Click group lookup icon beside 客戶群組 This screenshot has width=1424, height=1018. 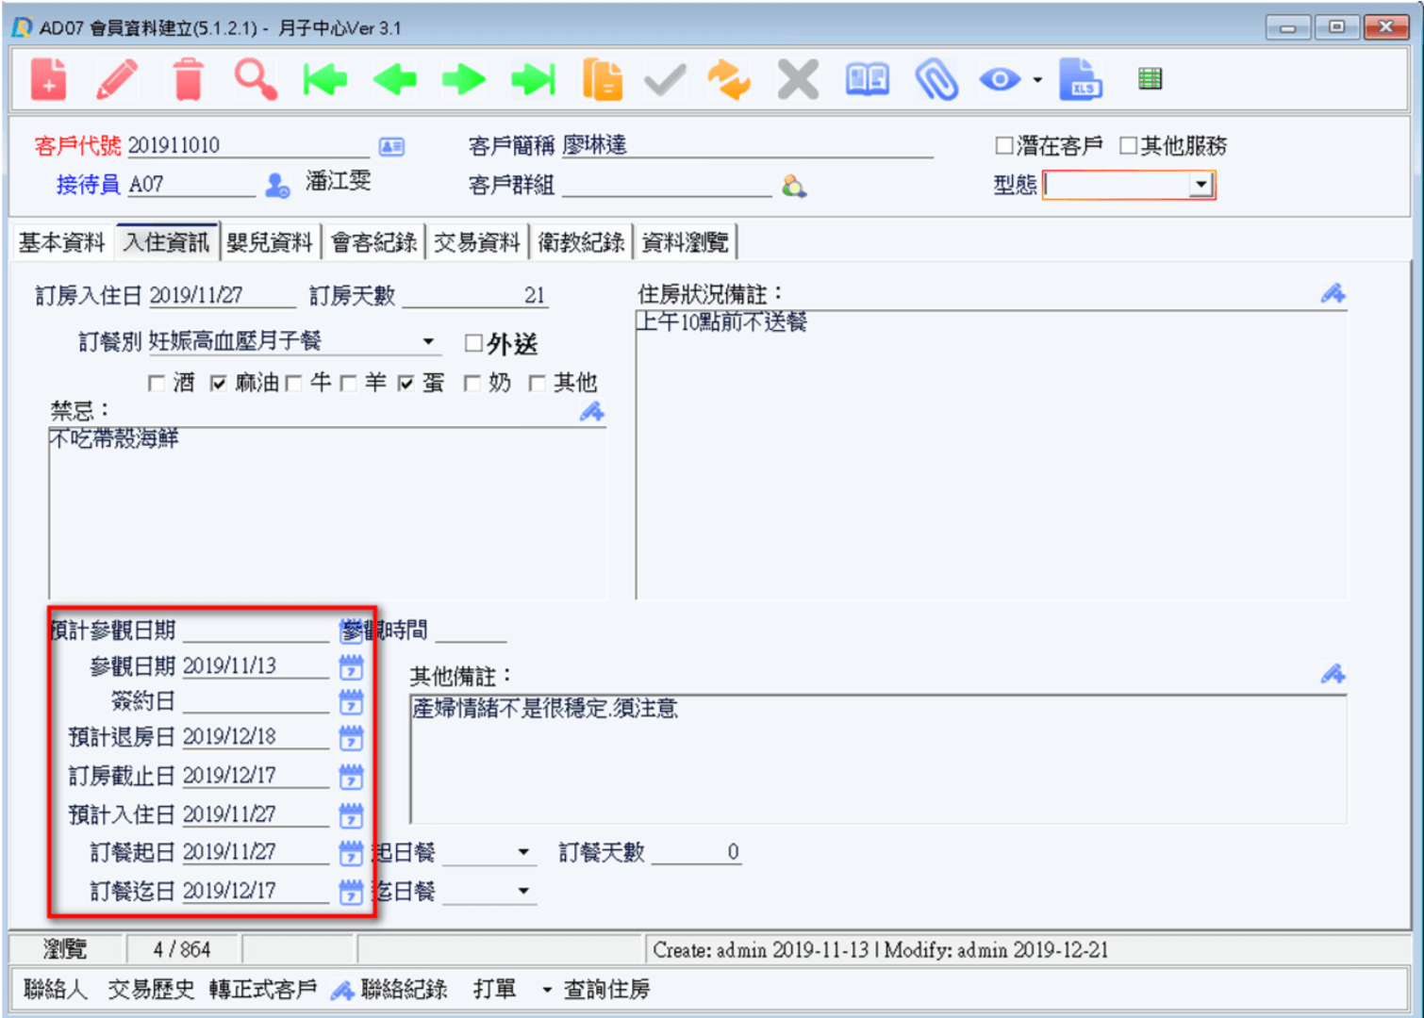[794, 186]
